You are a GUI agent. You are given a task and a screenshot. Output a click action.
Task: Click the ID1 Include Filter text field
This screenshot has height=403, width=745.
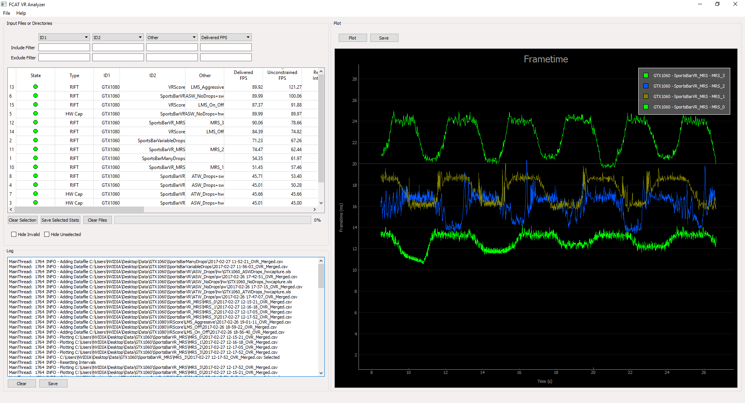tap(64, 48)
